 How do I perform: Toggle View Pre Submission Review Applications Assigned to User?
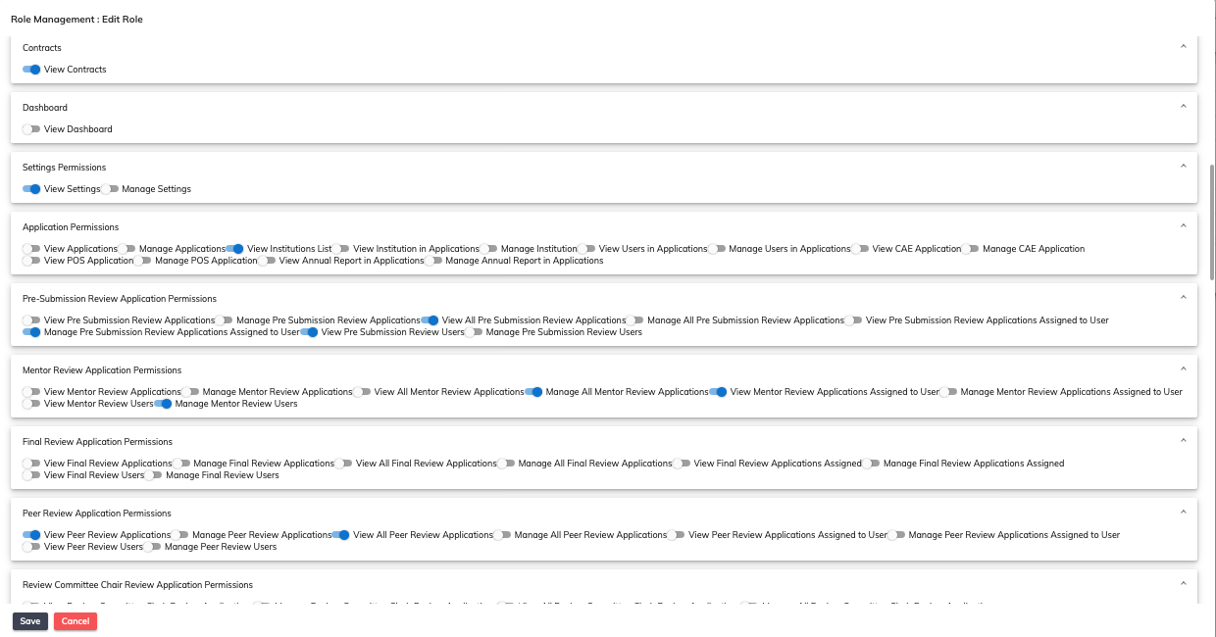tap(853, 320)
